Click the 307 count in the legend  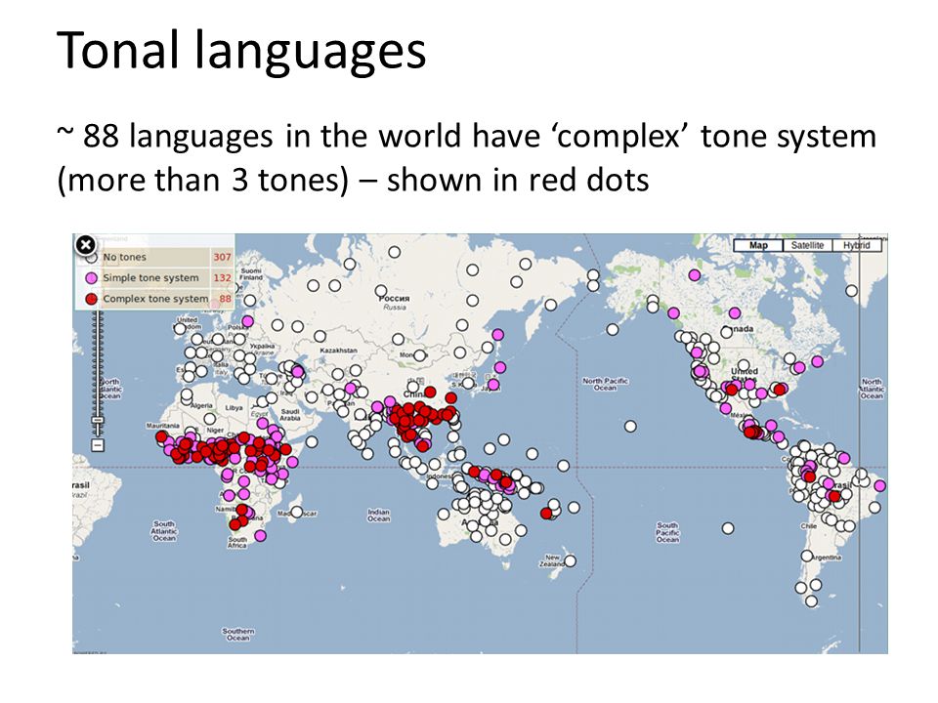coord(222,257)
